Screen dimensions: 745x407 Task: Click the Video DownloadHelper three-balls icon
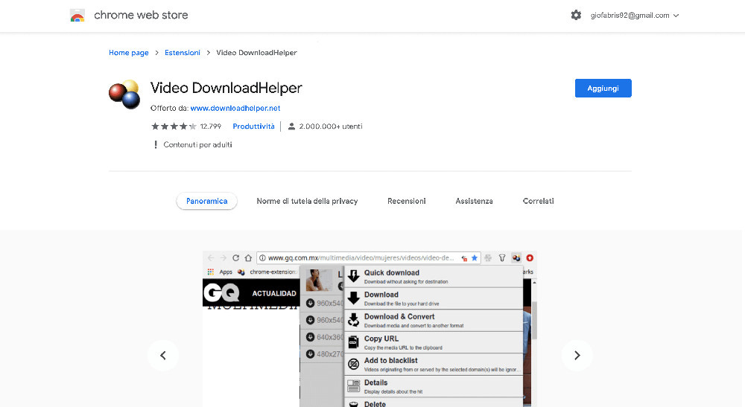pos(124,94)
